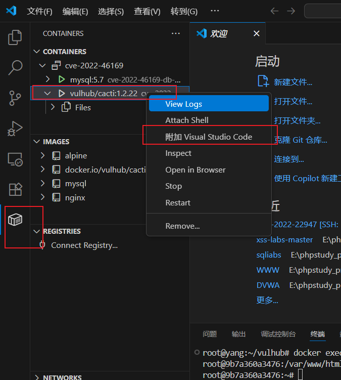Open recent project sqliabs
Image resolution: width=341 pixels, height=380 pixels.
[x=269, y=255]
